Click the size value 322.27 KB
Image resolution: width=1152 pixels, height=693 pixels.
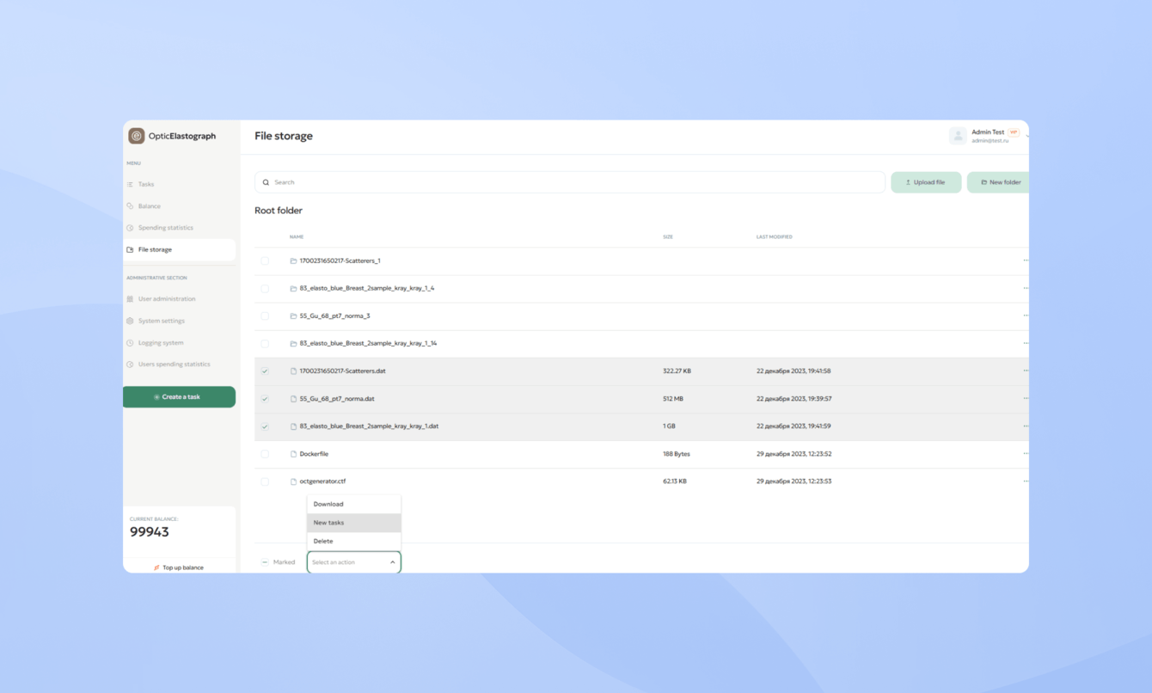pyautogui.click(x=677, y=371)
